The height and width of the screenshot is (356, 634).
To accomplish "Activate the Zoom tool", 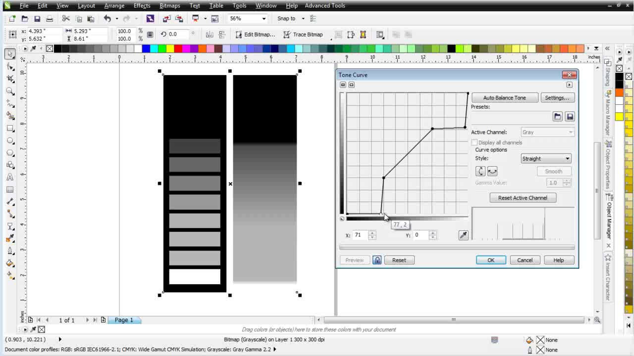I will tap(10, 91).
